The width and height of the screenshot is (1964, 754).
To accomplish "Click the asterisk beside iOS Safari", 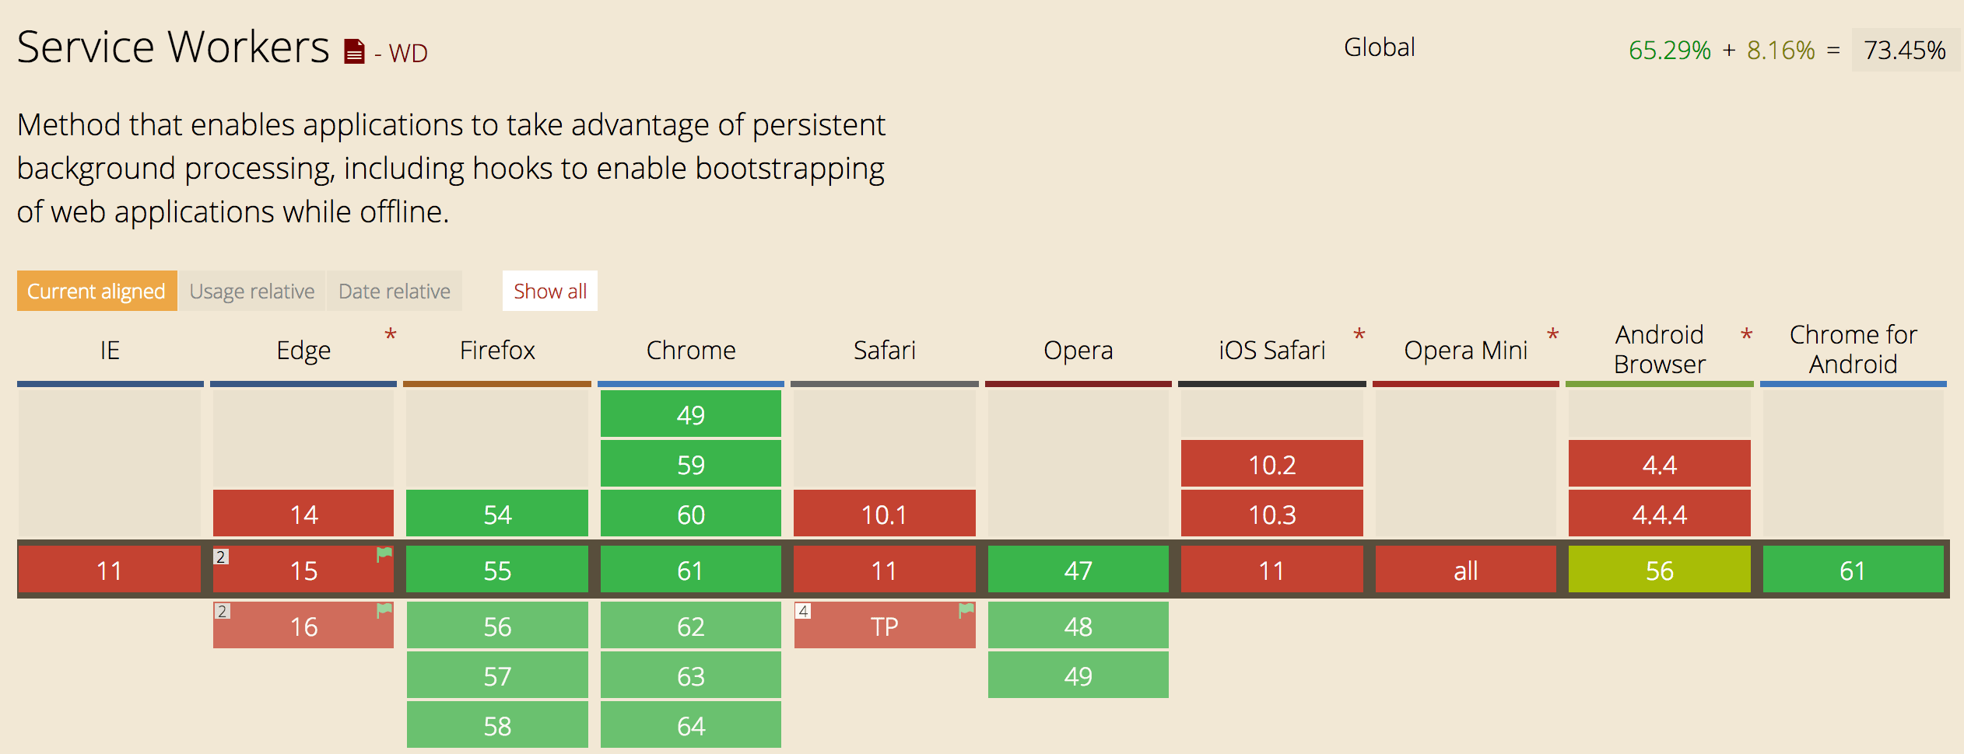I will 1359,335.
